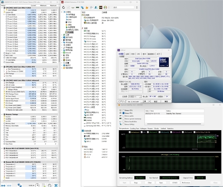223x187 pixels.
Task: Switch to Unified tab in stability test
Action: coord(163,128)
